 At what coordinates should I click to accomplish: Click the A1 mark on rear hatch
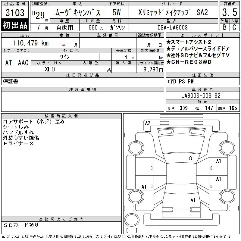tap(193, 200)
